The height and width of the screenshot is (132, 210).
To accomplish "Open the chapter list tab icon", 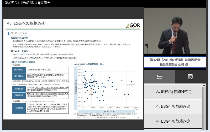I will (160, 77).
